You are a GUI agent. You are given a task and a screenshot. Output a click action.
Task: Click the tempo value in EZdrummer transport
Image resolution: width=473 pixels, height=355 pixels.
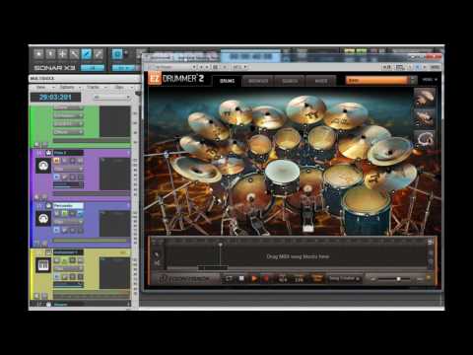(x=299, y=279)
